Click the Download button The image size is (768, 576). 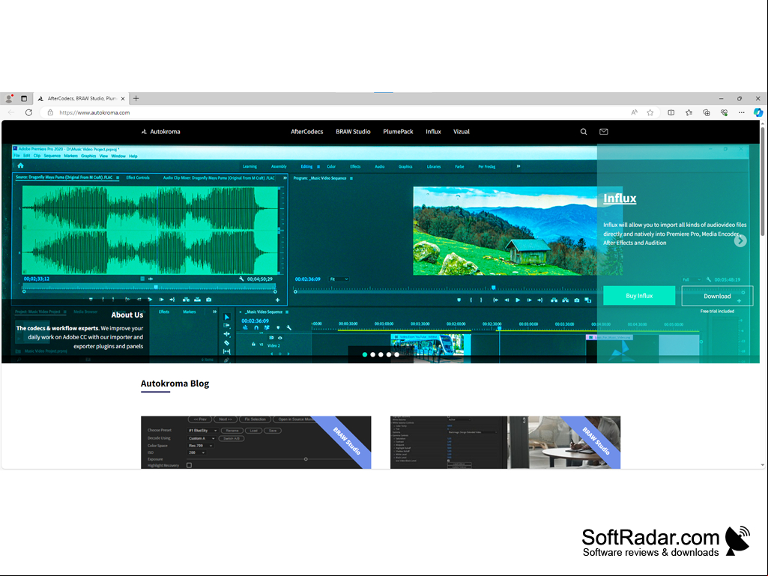717,296
